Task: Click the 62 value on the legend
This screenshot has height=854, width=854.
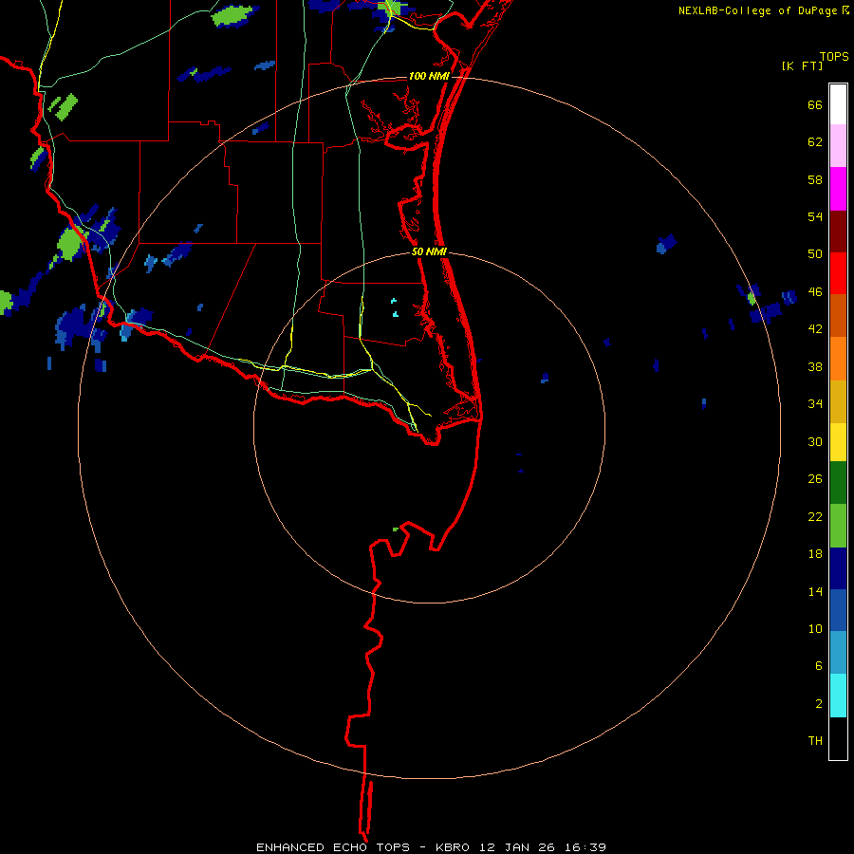Action: pyautogui.click(x=815, y=142)
